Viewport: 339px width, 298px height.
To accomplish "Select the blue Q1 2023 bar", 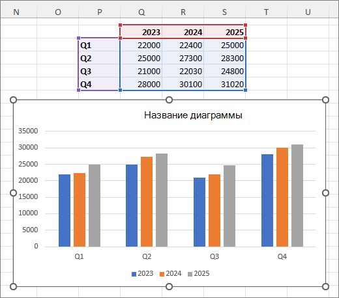I will 65,210.
